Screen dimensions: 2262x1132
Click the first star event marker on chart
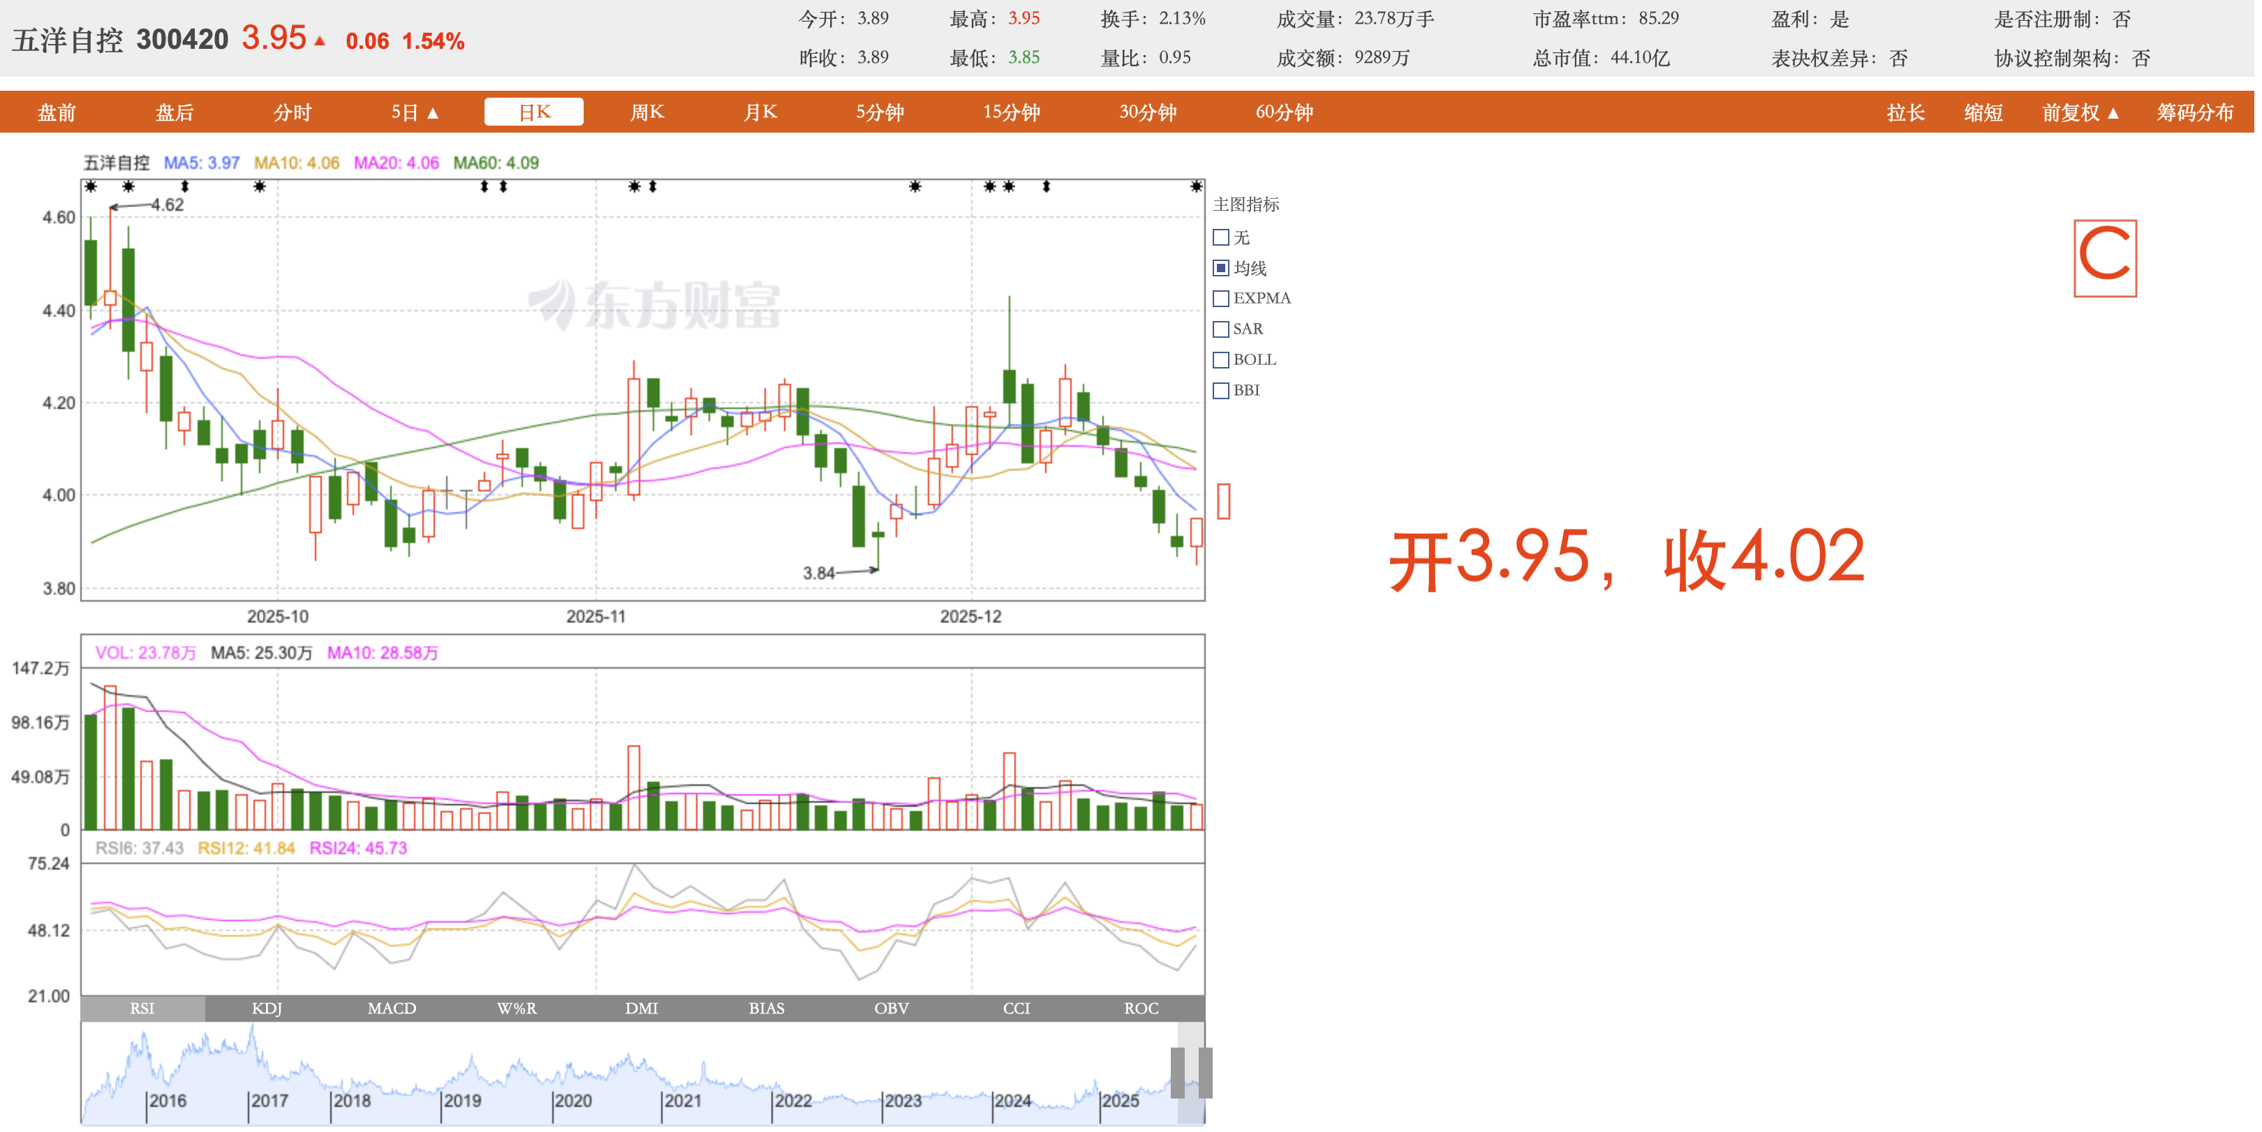91,186
